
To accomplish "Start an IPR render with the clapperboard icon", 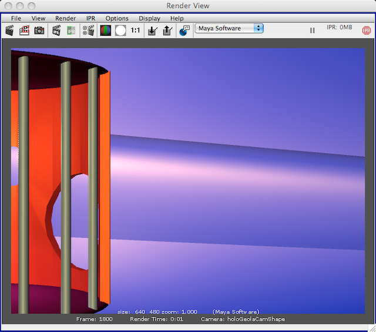I will click(x=56, y=30).
